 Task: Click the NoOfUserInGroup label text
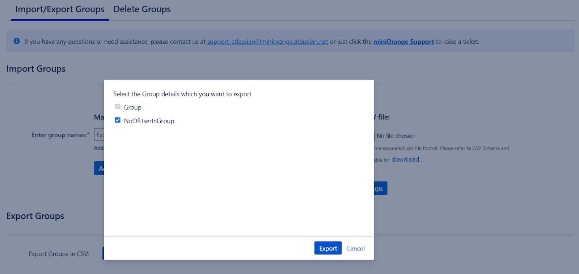pyautogui.click(x=149, y=121)
